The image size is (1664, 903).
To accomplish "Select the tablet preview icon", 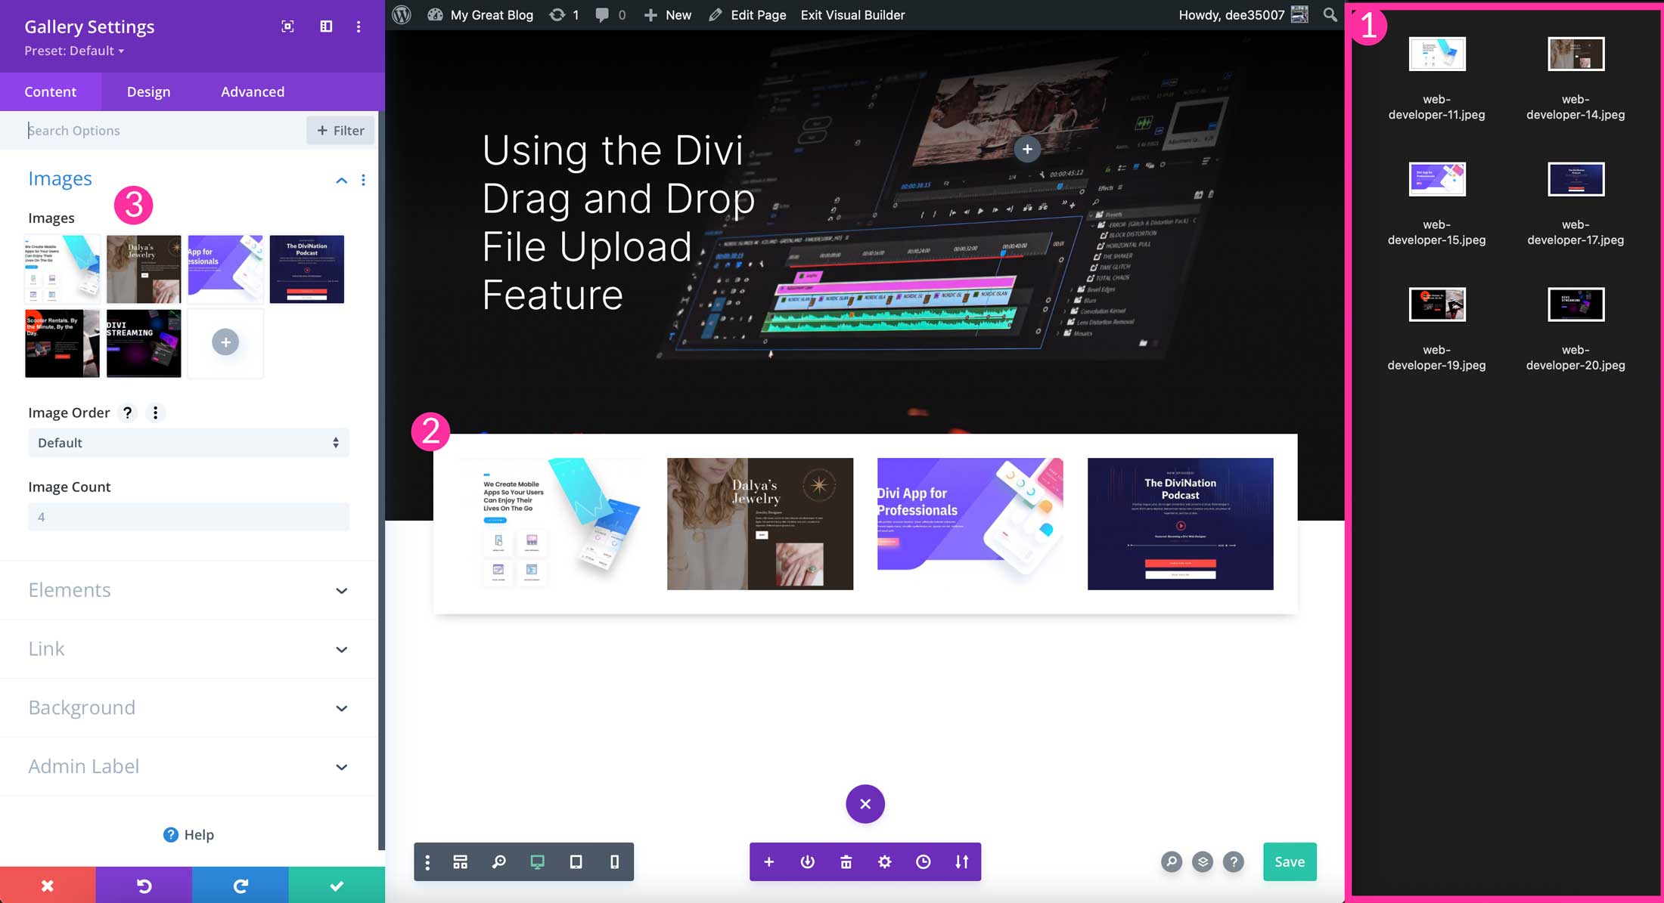I will click(x=576, y=861).
